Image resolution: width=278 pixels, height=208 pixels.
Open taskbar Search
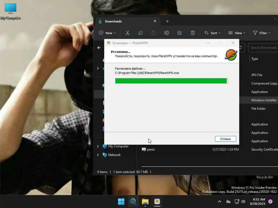pyautogui.click(x=133, y=201)
